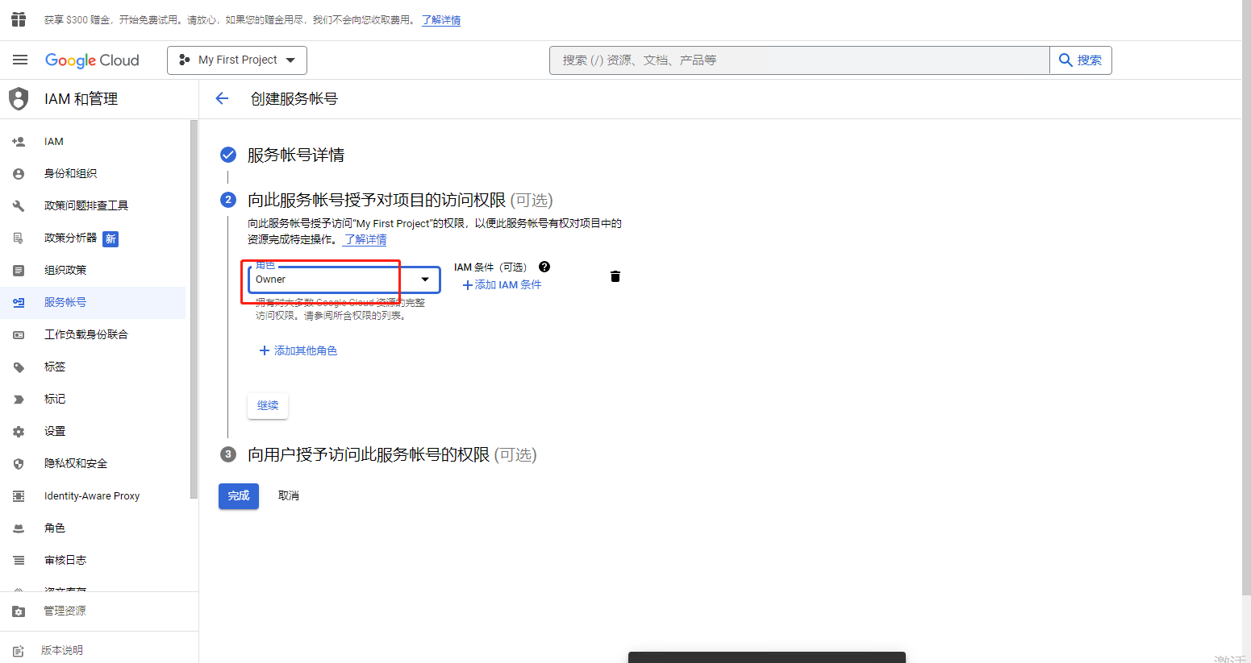Open the hamburger navigation menu

pos(20,60)
